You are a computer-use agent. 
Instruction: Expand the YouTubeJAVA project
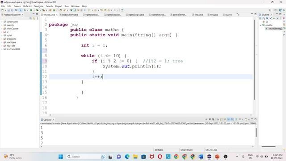(x=2, y=49)
